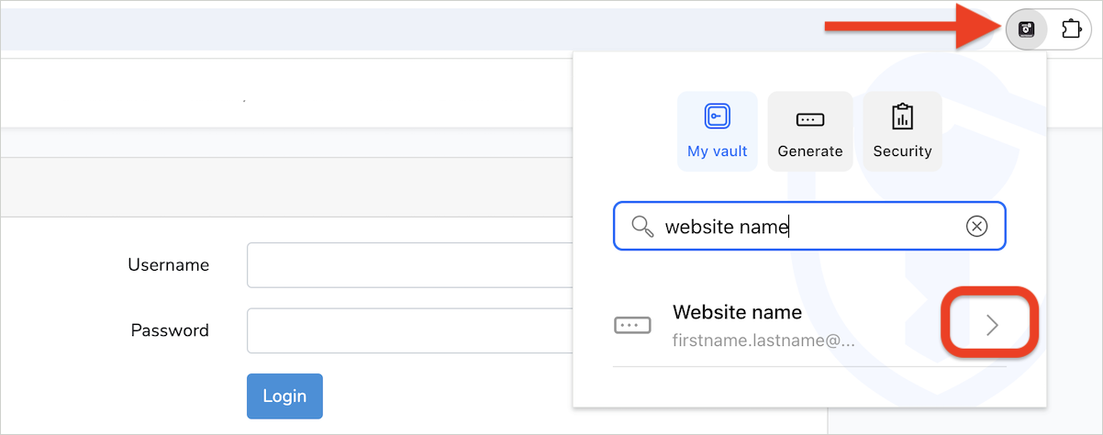
Task: Click the browser extensions puzzle icon
Action: pyautogui.click(x=1070, y=28)
